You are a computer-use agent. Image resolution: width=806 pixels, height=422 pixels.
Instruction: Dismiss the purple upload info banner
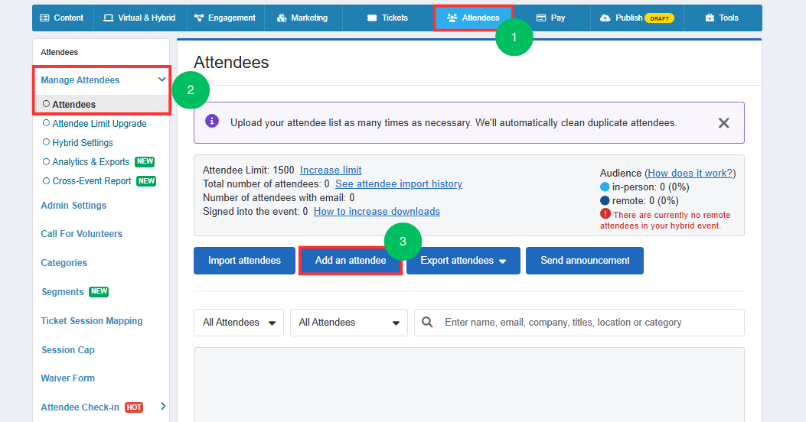coord(723,123)
